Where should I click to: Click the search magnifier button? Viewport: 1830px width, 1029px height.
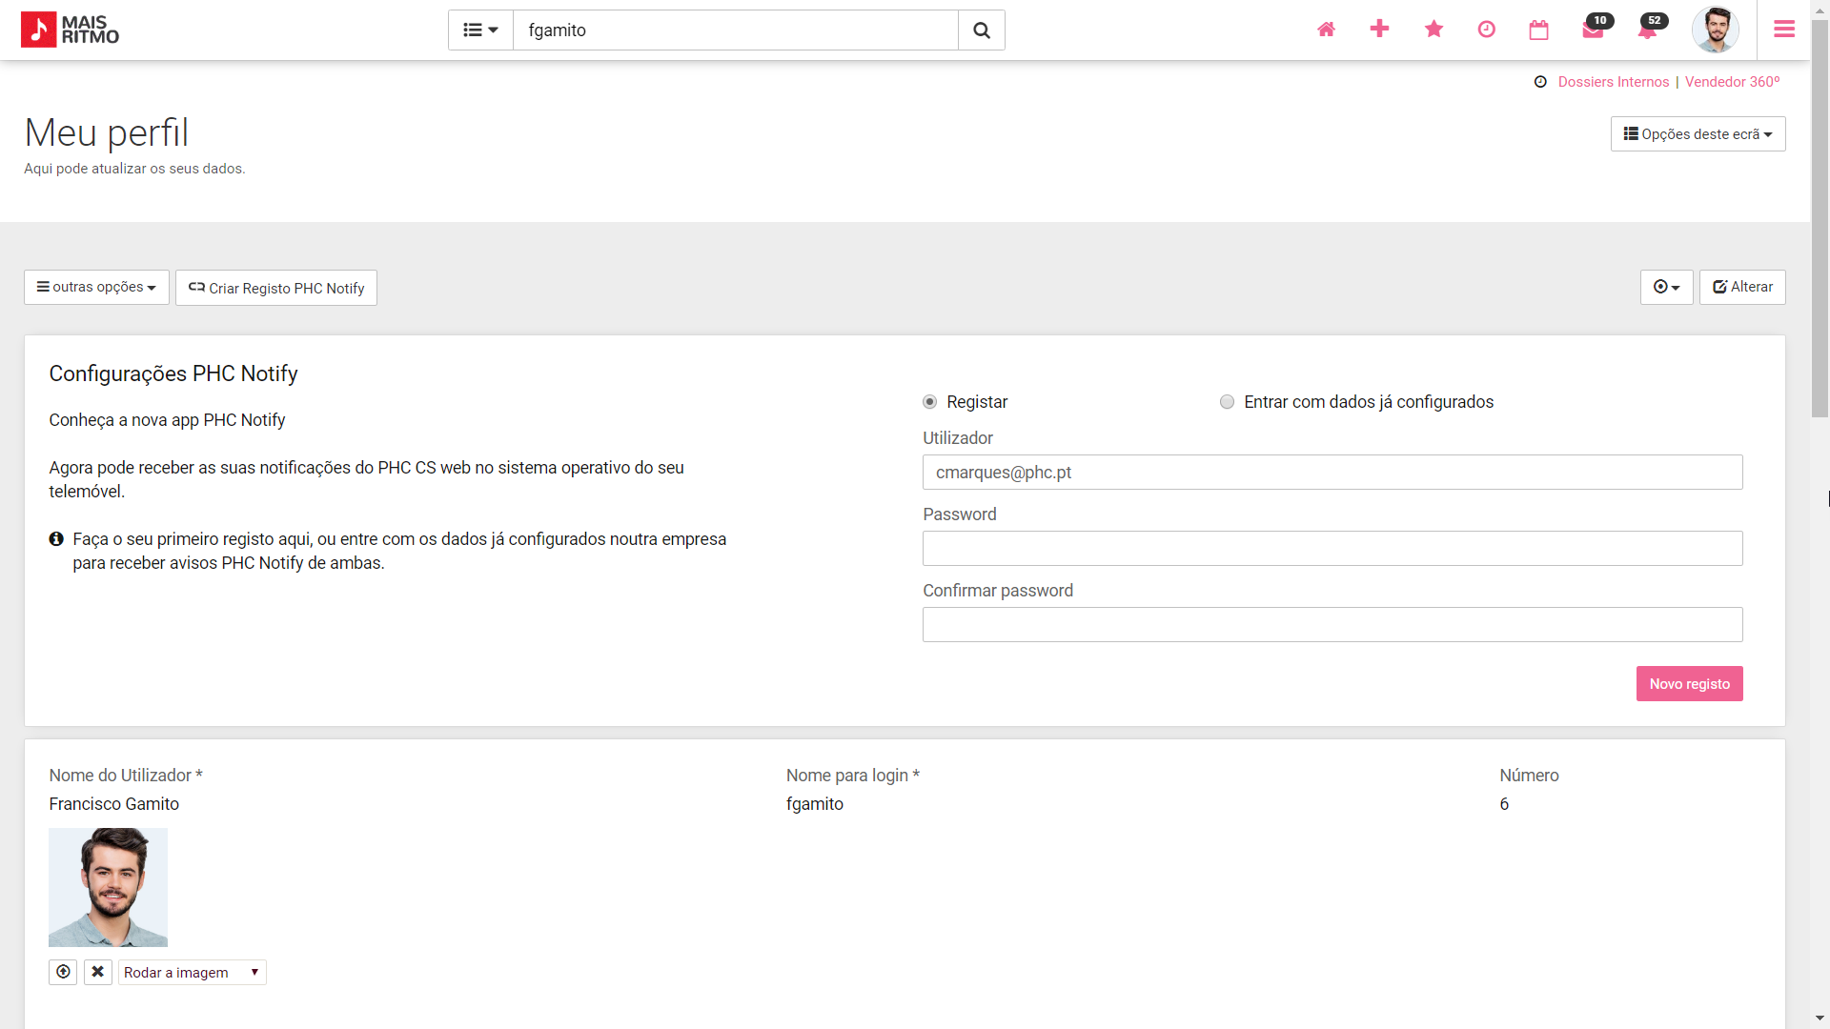click(x=981, y=30)
